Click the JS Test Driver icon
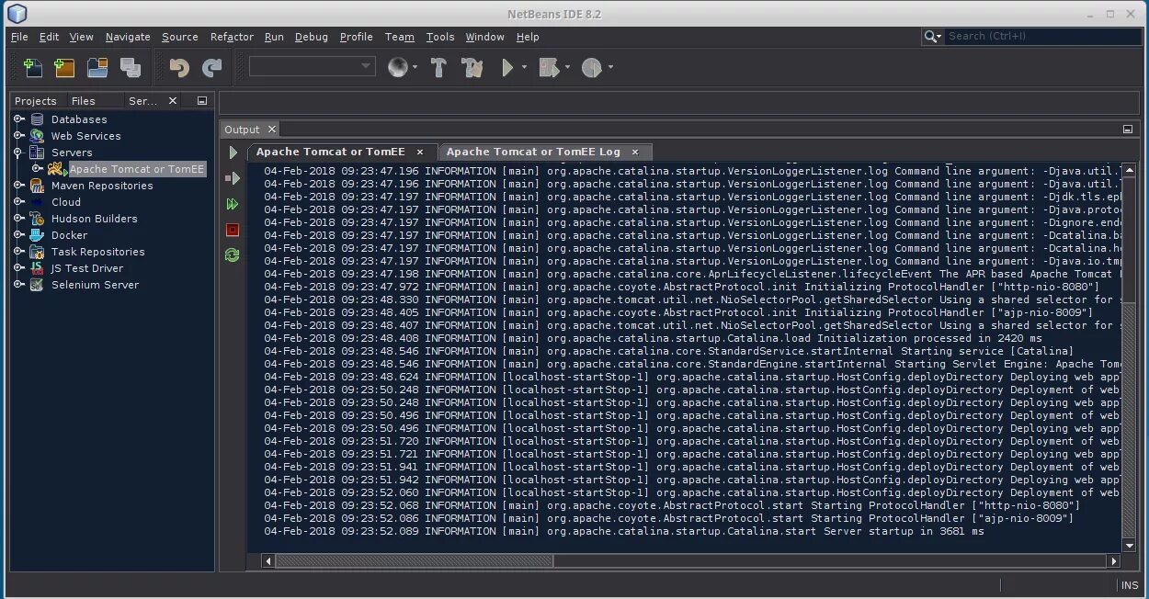The image size is (1149, 599). click(37, 268)
